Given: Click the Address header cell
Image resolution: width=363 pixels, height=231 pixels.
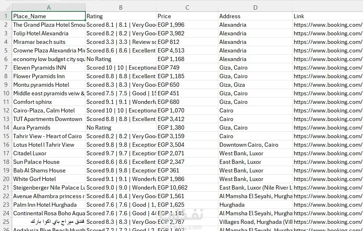Looking at the screenshot, I should coord(255,16).
